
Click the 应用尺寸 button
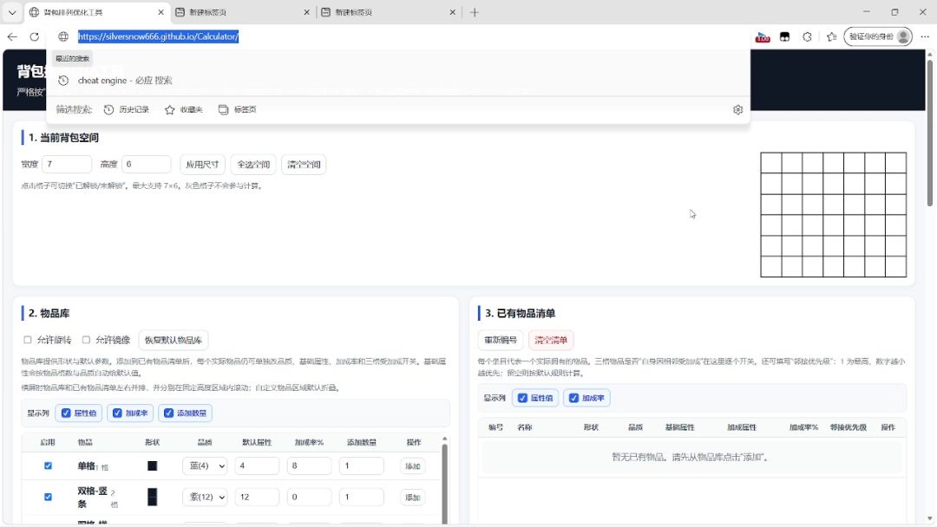click(202, 164)
